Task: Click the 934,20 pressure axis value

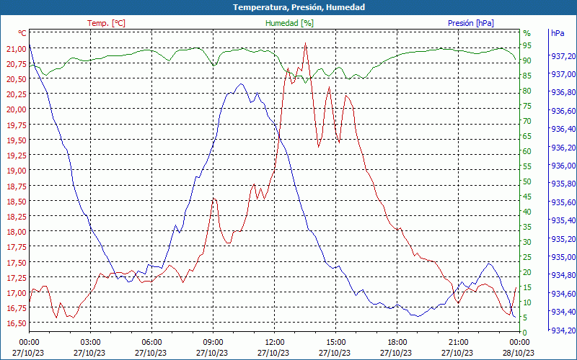Action: pyautogui.click(x=563, y=330)
